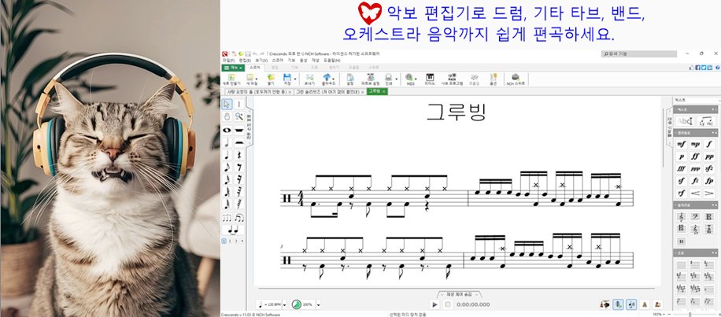Open the File menu
The width and height of the screenshot is (721, 317).
(228, 61)
